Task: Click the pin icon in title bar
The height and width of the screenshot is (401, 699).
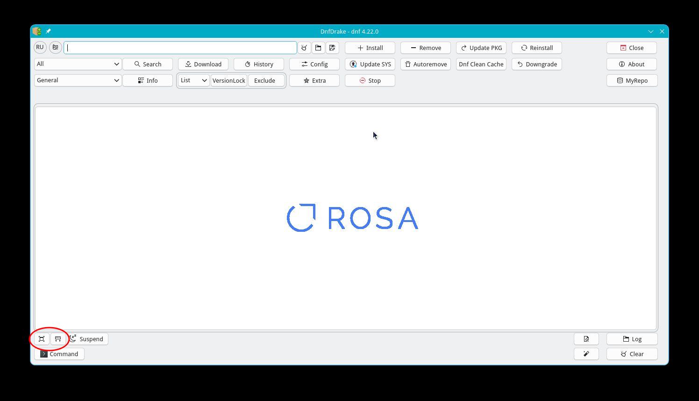Action: 48,31
